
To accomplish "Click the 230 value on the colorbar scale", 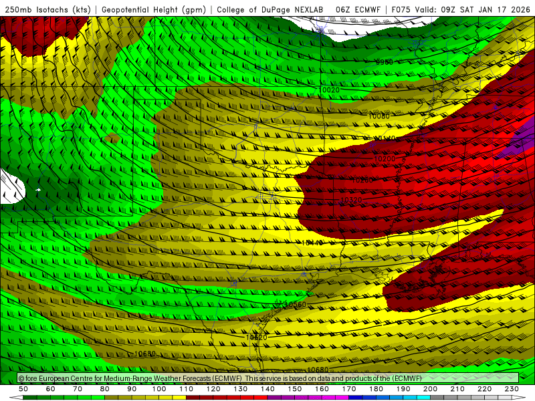I will tap(512, 389).
